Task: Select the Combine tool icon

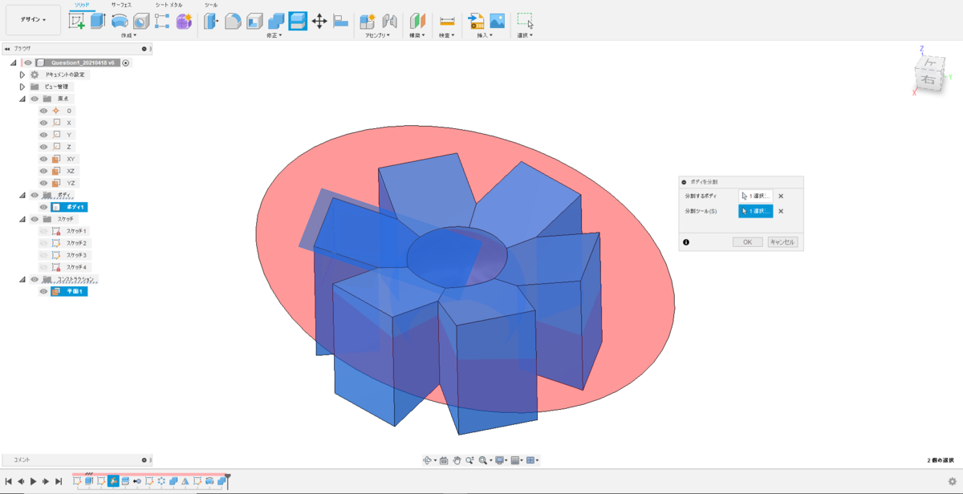Action: click(276, 22)
